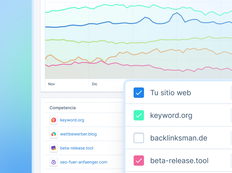Image resolution: width=232 pixels, height=173 pixels.
Task: Enable the backlinksman.de checkbox
Action: pos(139,138)
